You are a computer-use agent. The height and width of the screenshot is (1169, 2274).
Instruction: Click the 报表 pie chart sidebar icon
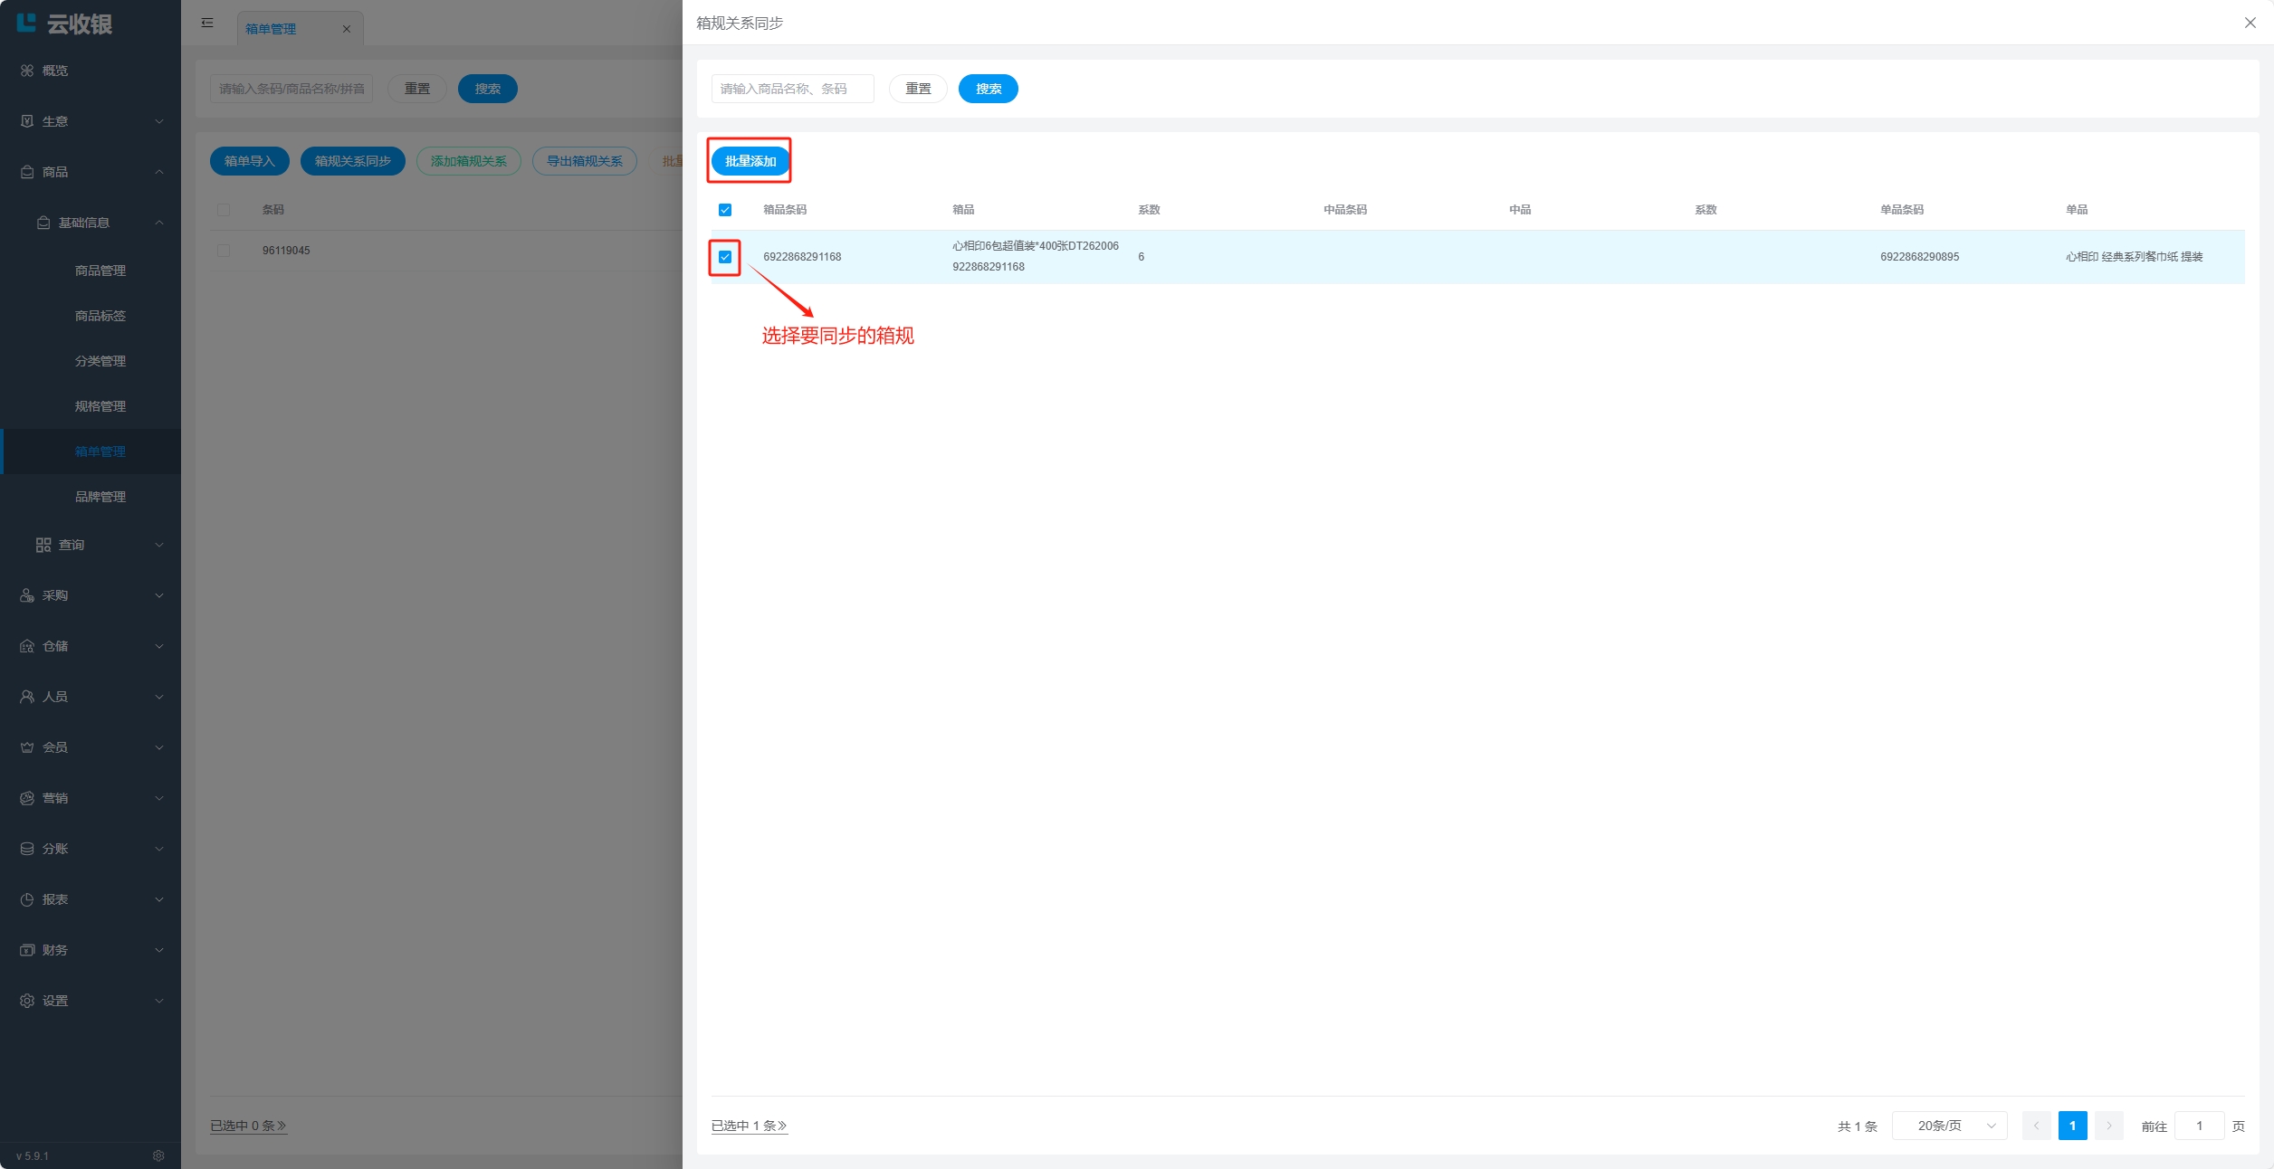click(27, 899)
